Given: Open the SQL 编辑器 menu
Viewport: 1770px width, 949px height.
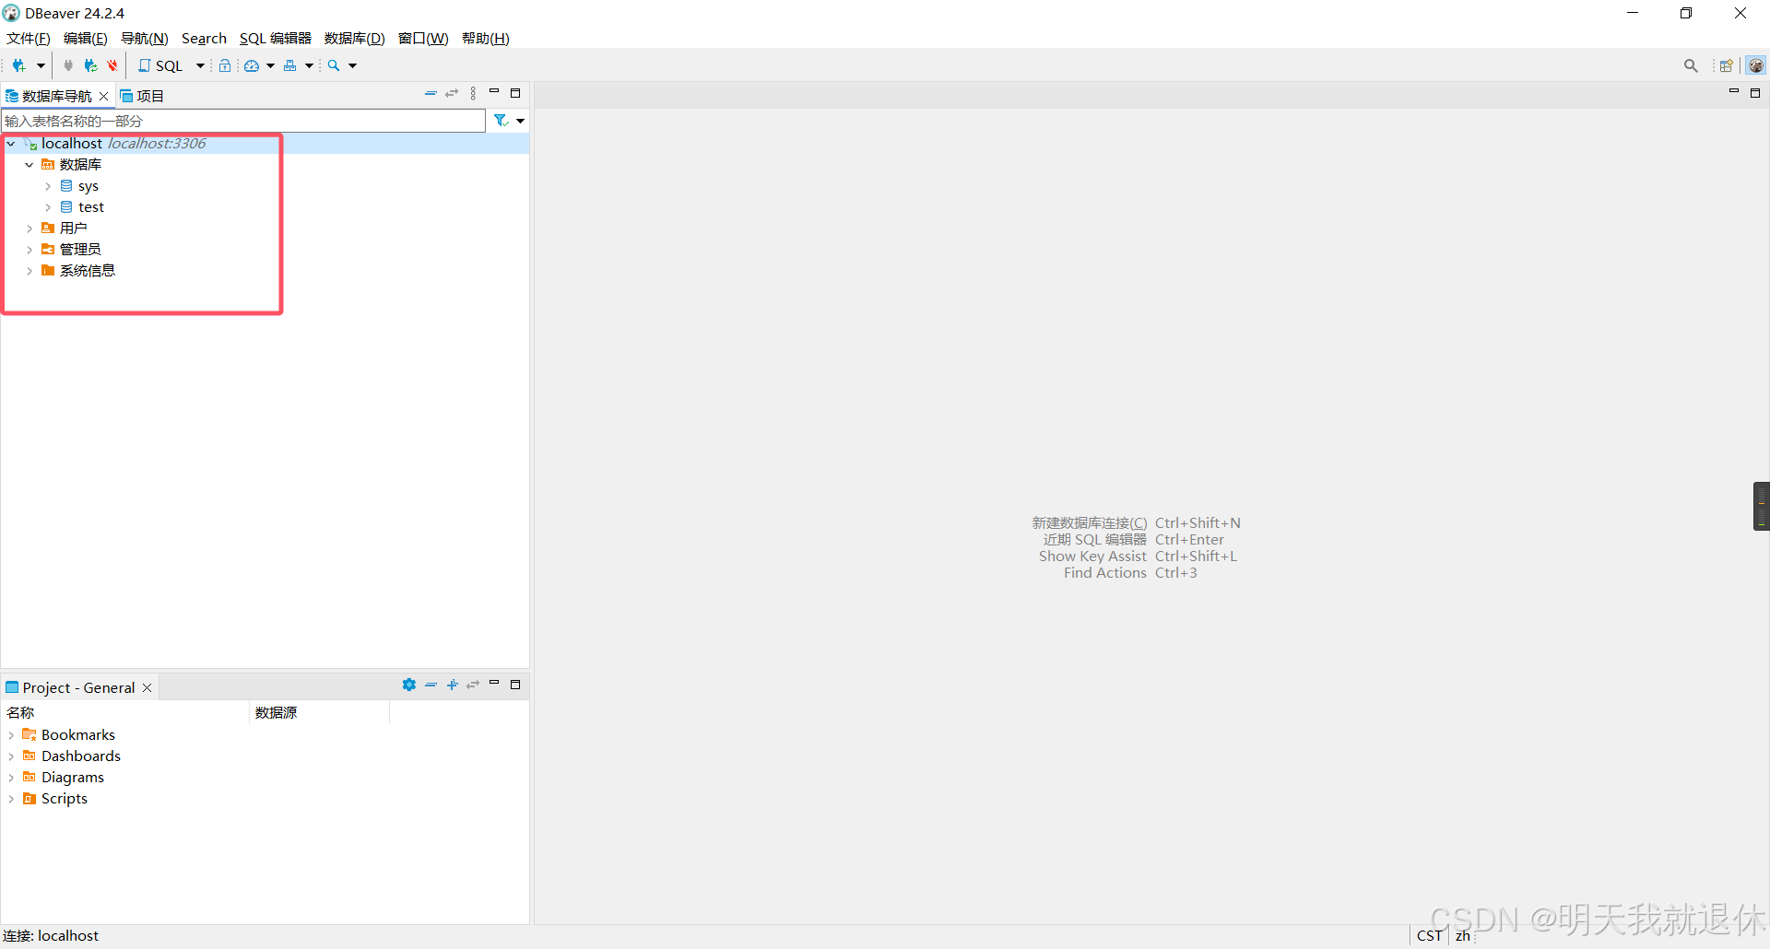Looking at the screenshot, I should pos(276,38).
